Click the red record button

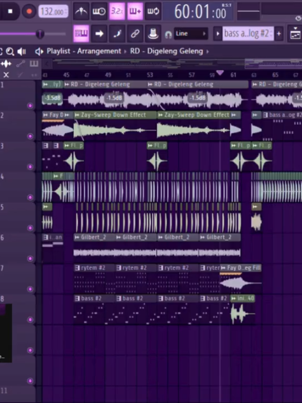pyautogui.click(x=29, y=11)
